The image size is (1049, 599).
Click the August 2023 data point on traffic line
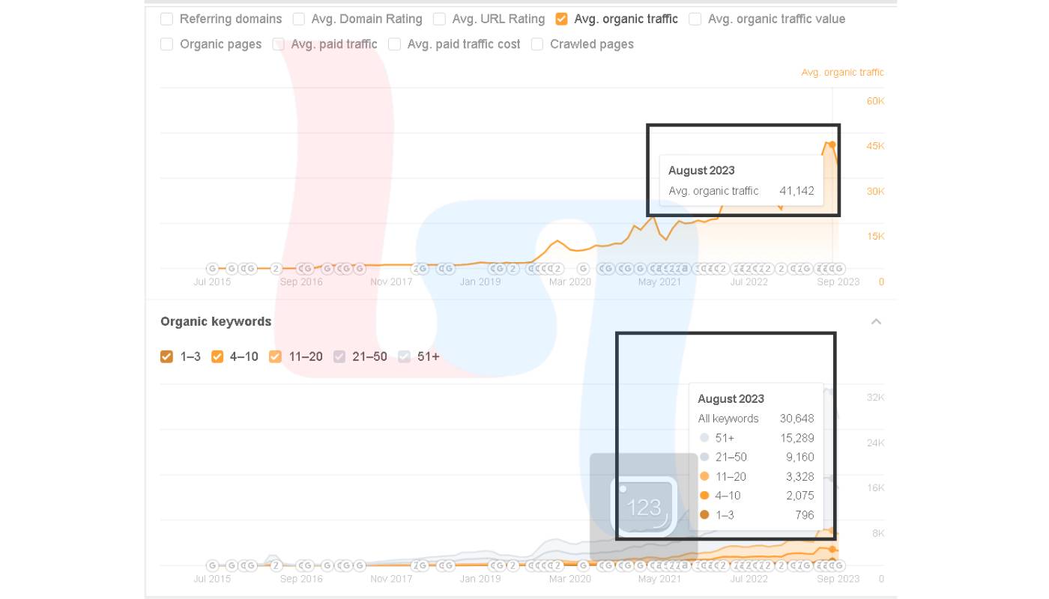[x=832, y=145]
